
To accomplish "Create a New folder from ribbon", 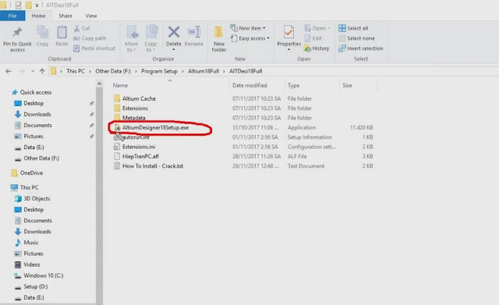I will pos(219,39).
